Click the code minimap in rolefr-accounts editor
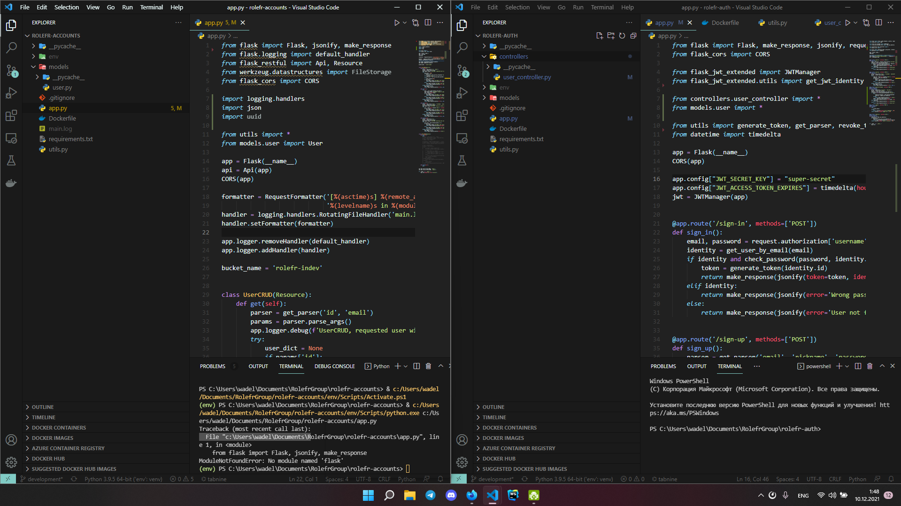The width and height of the screenshot is (901, 506). (x=431, y=108)
